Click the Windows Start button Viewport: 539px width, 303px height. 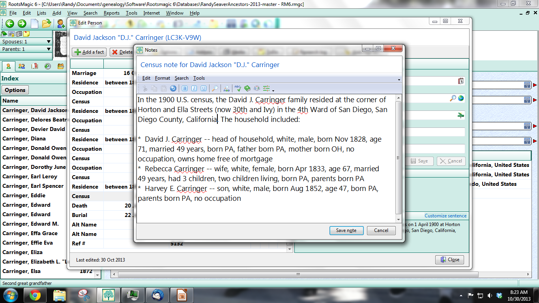[10, 295]
